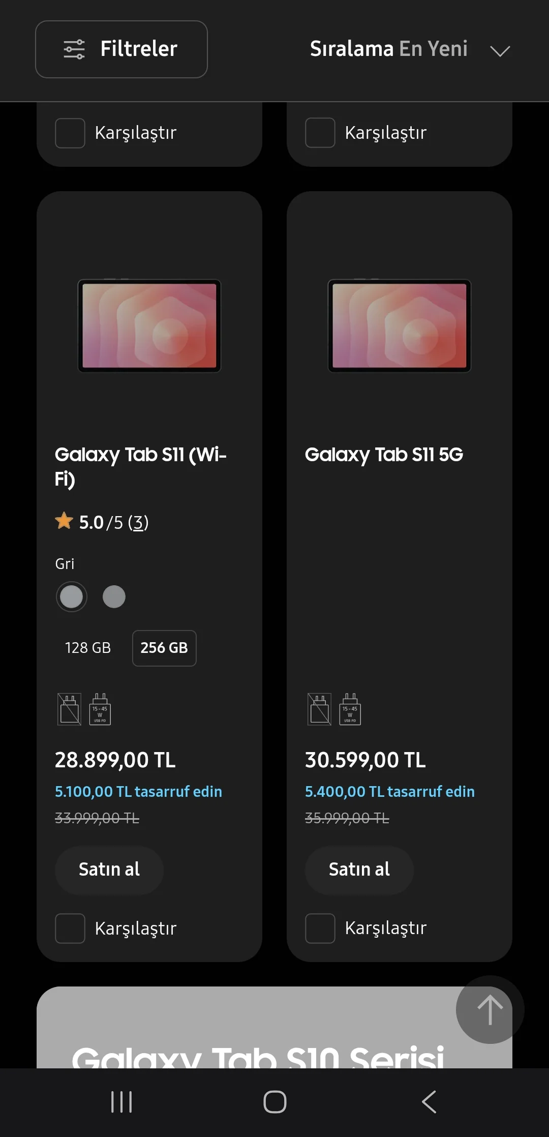Tick the top-left Karşılaştır checkbox
549x1137 pixels.
(x=70, y=133)
